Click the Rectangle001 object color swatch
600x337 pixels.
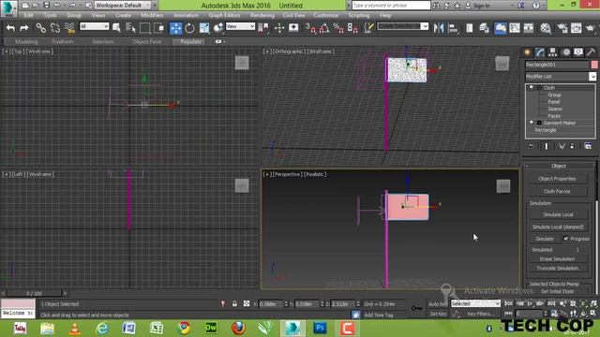click(594, 65)
